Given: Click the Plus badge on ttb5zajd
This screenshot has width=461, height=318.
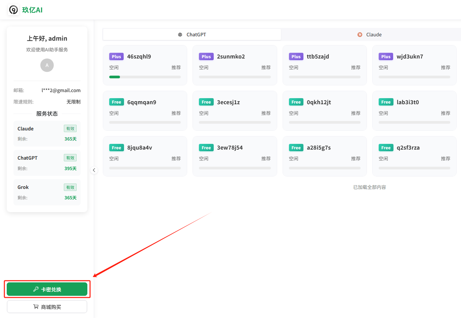Looking at the screenshot, I should pos(296,56).
